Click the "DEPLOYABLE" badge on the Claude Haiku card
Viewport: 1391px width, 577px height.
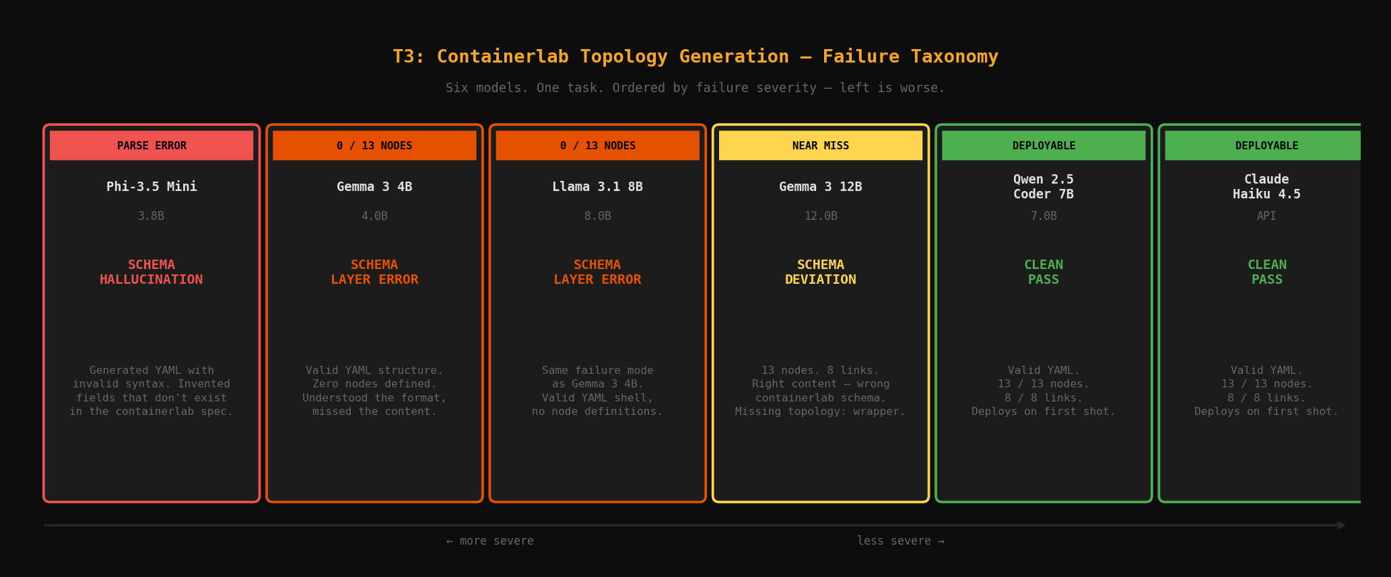coord(1263,145)
